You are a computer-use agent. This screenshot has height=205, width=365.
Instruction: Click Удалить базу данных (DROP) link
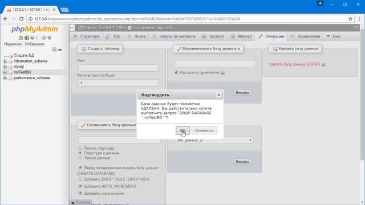294,64
